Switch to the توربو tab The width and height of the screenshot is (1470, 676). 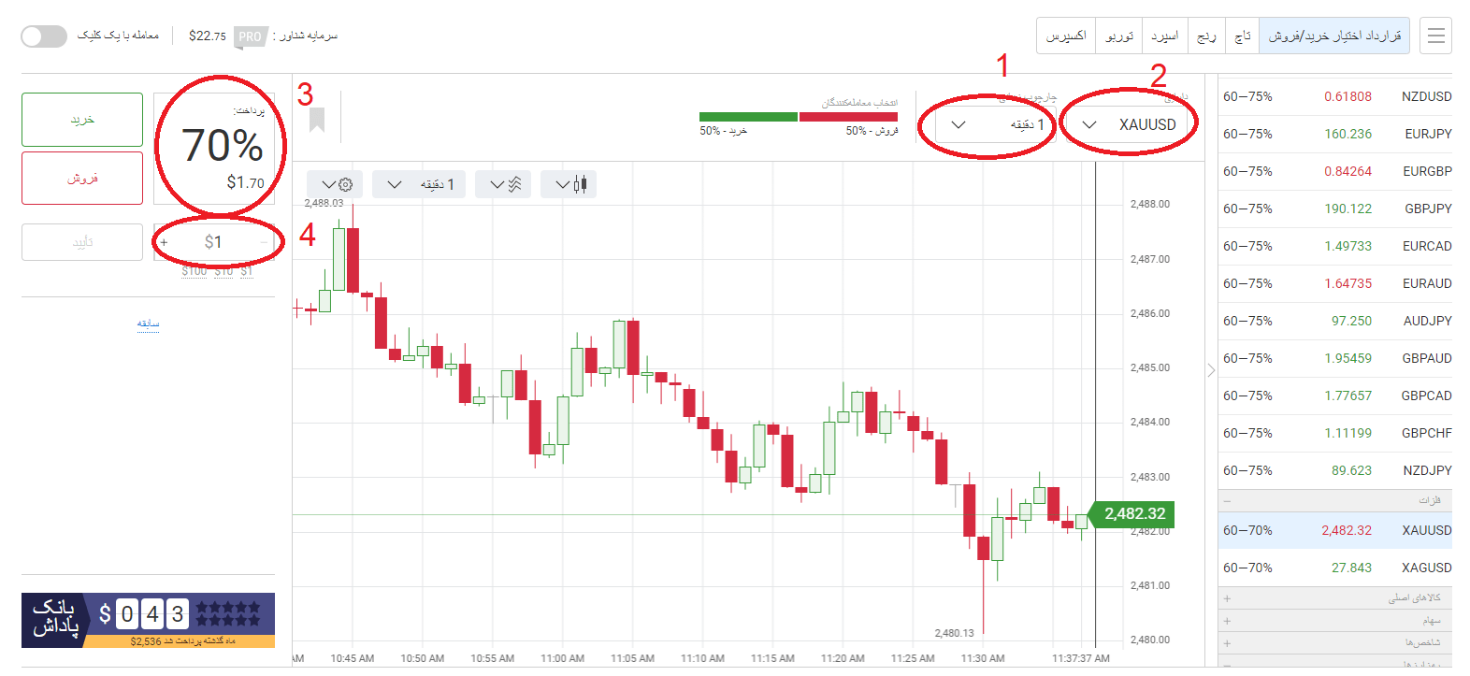point(1119,36)
